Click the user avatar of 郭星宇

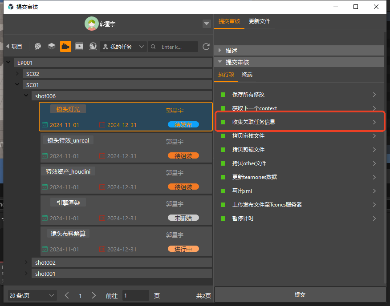(x=92, y=24)
